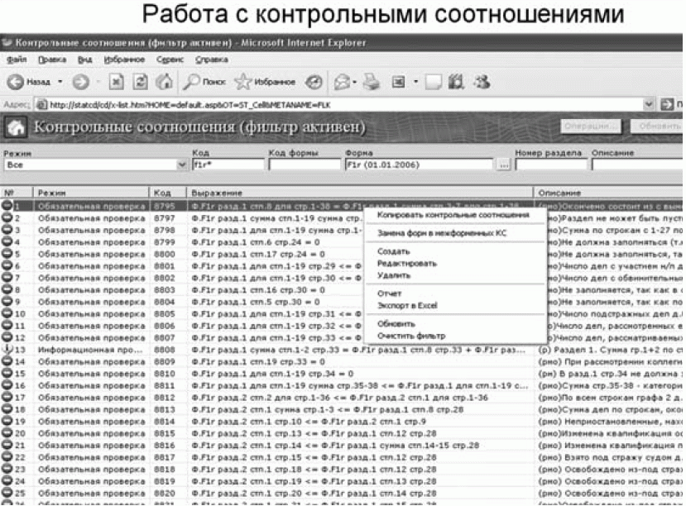Expand the address bar URL dropdown
The width and height of the screenshot is (686, 506).
tap(649, 105)
